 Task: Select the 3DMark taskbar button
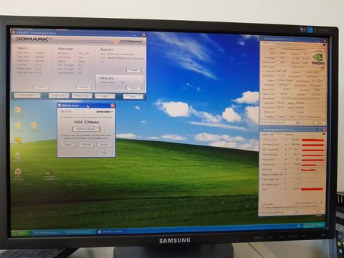tap(111, 231)
